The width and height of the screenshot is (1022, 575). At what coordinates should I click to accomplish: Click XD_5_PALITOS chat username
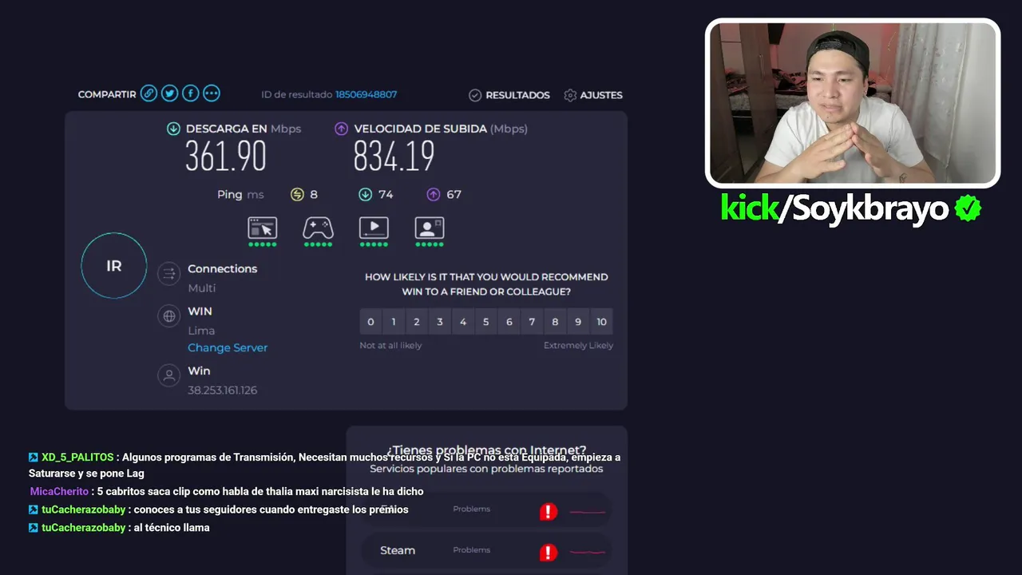click(77, 458)
